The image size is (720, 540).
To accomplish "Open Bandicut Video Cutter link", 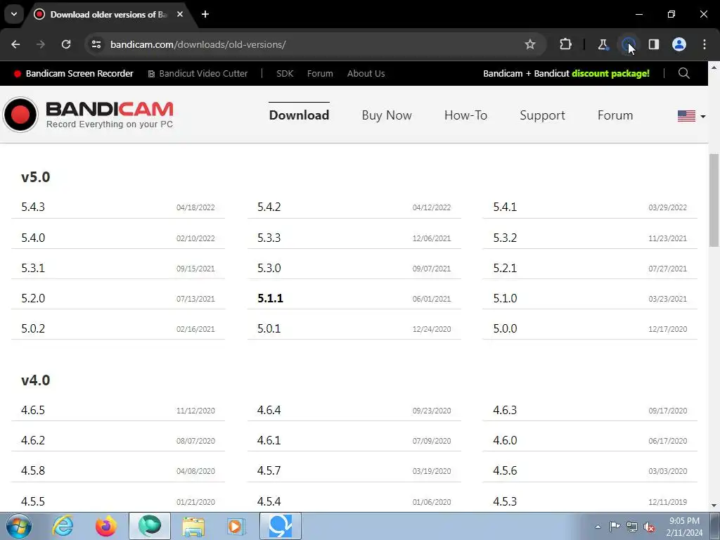I will point(198,73).
